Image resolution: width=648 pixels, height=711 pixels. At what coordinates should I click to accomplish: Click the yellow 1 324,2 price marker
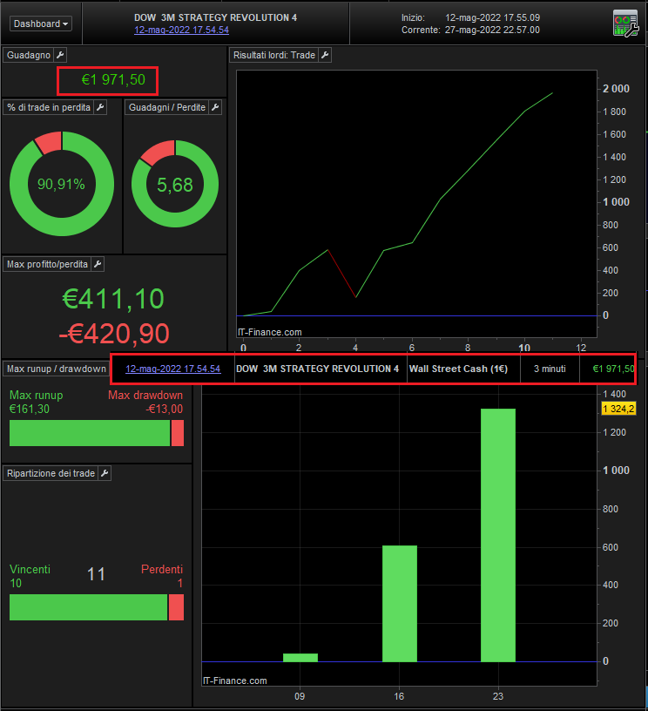(x=618, y=409)
